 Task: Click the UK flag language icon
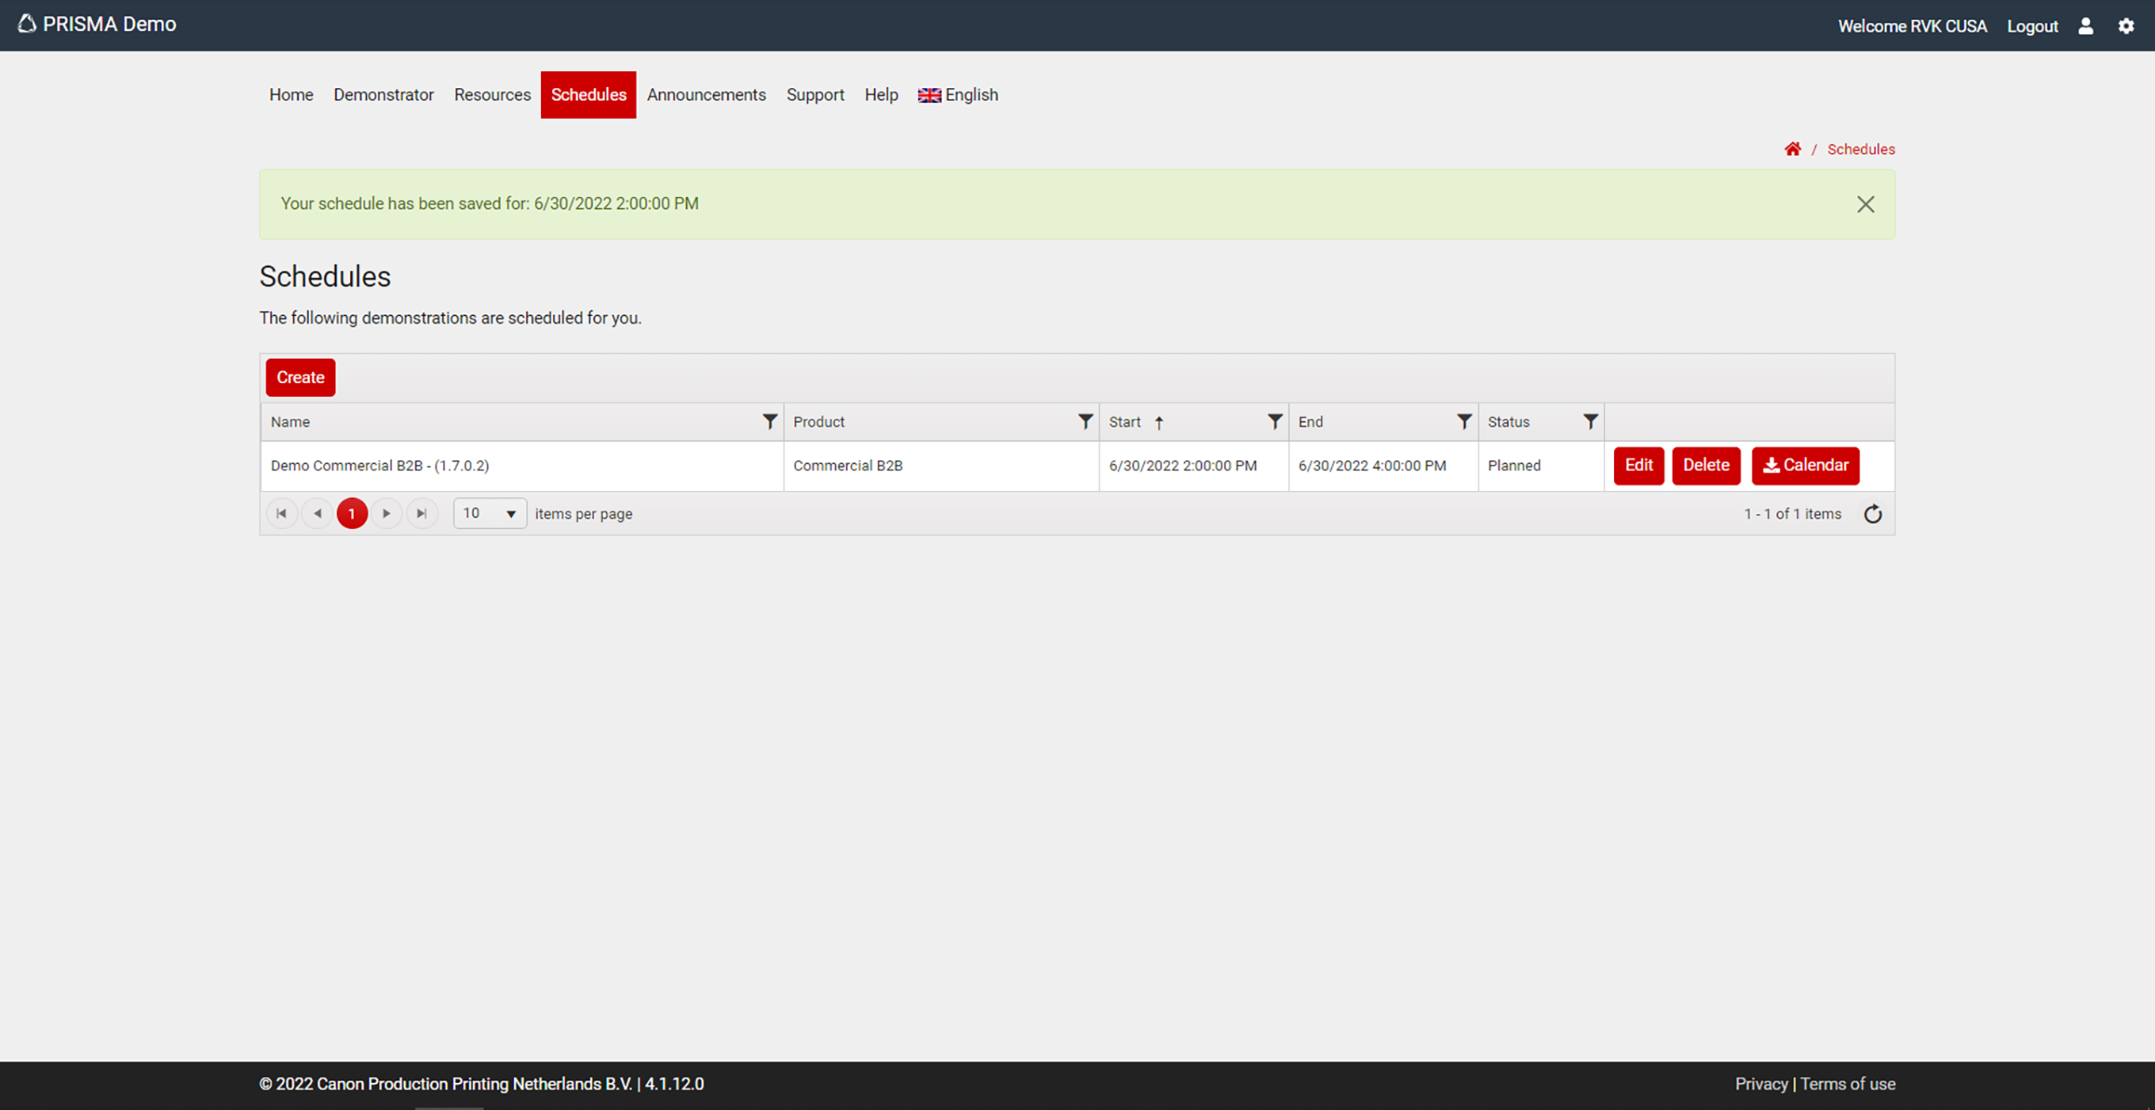[x=929, y=95]
